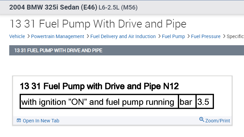Click the truncated Specific breadcrumb item
The height and width of the screenshot is (137, 244).
pos(235,36)
